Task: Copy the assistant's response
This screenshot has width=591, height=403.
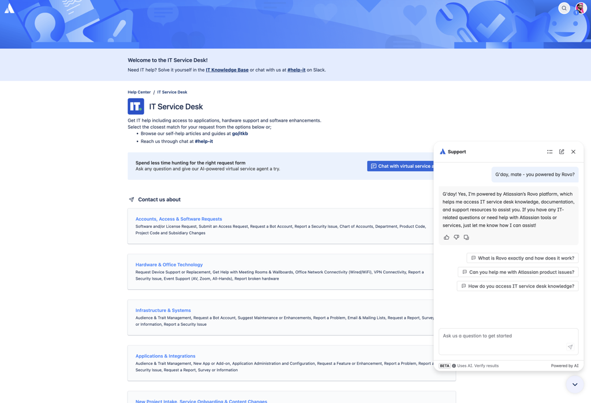Action: tap(466, 238)
